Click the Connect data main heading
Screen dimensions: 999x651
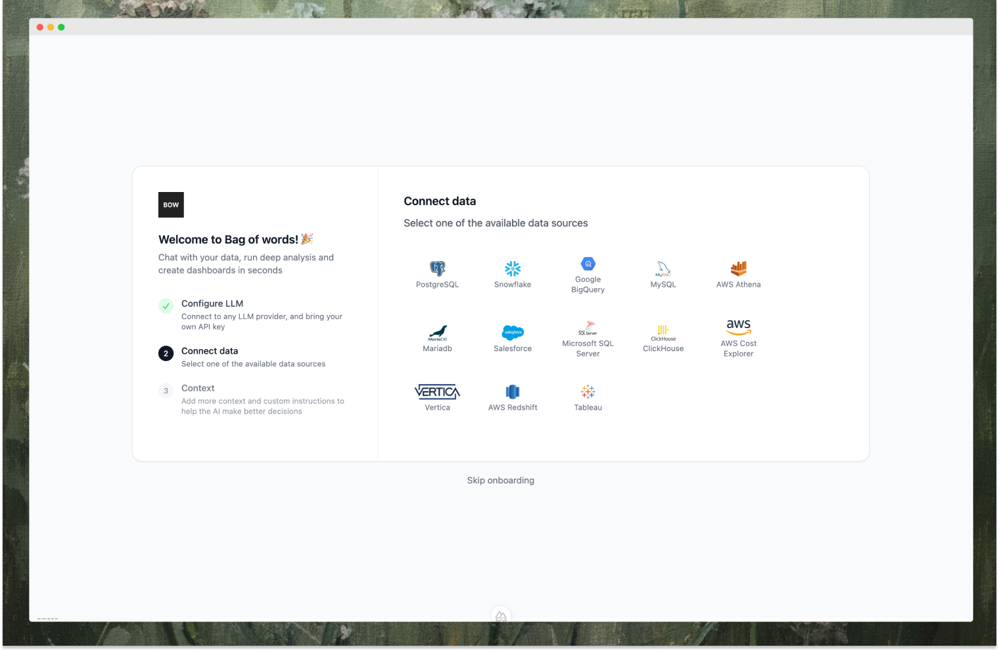[x=440, y=201]
